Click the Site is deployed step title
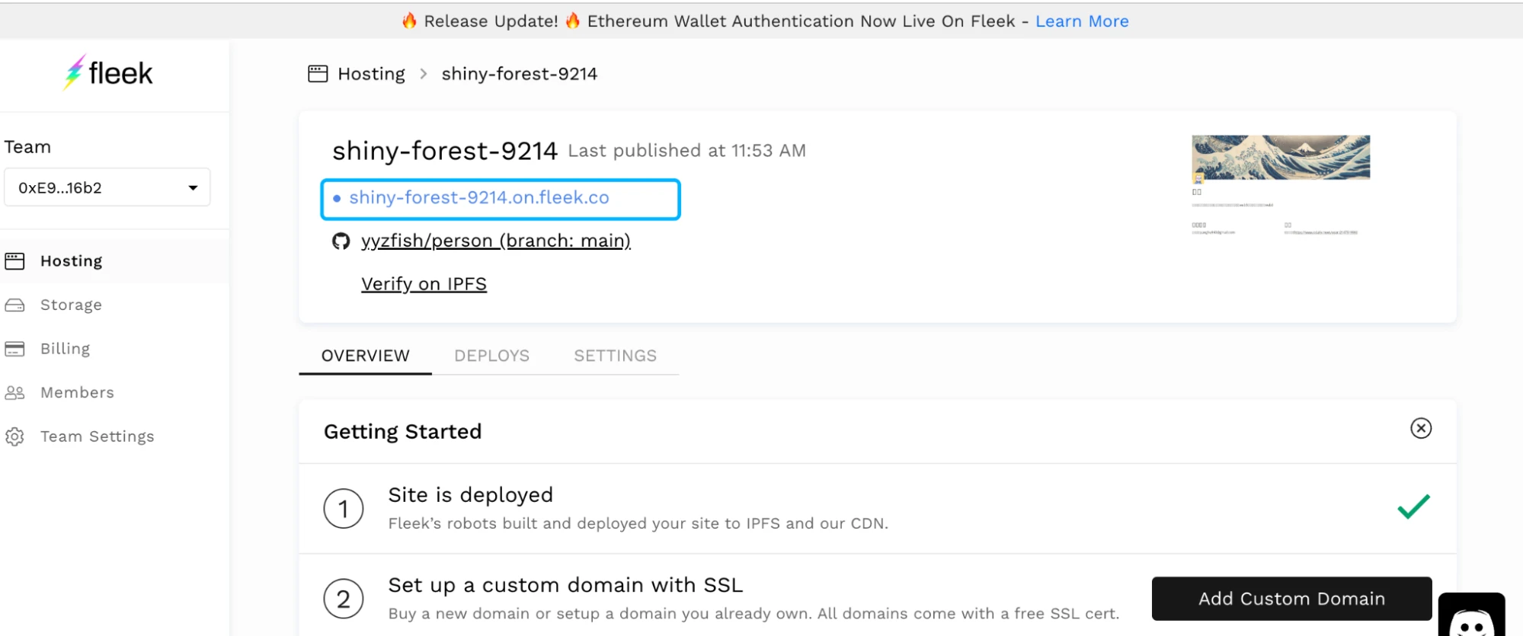This screenshot has height=636, width=1523. 470,495
